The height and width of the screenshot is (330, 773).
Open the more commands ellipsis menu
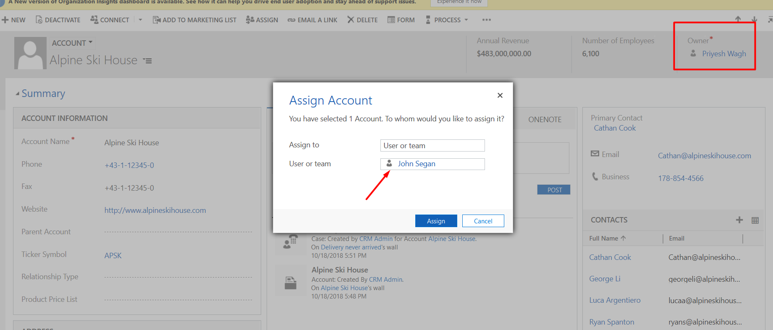coord(486,20)
